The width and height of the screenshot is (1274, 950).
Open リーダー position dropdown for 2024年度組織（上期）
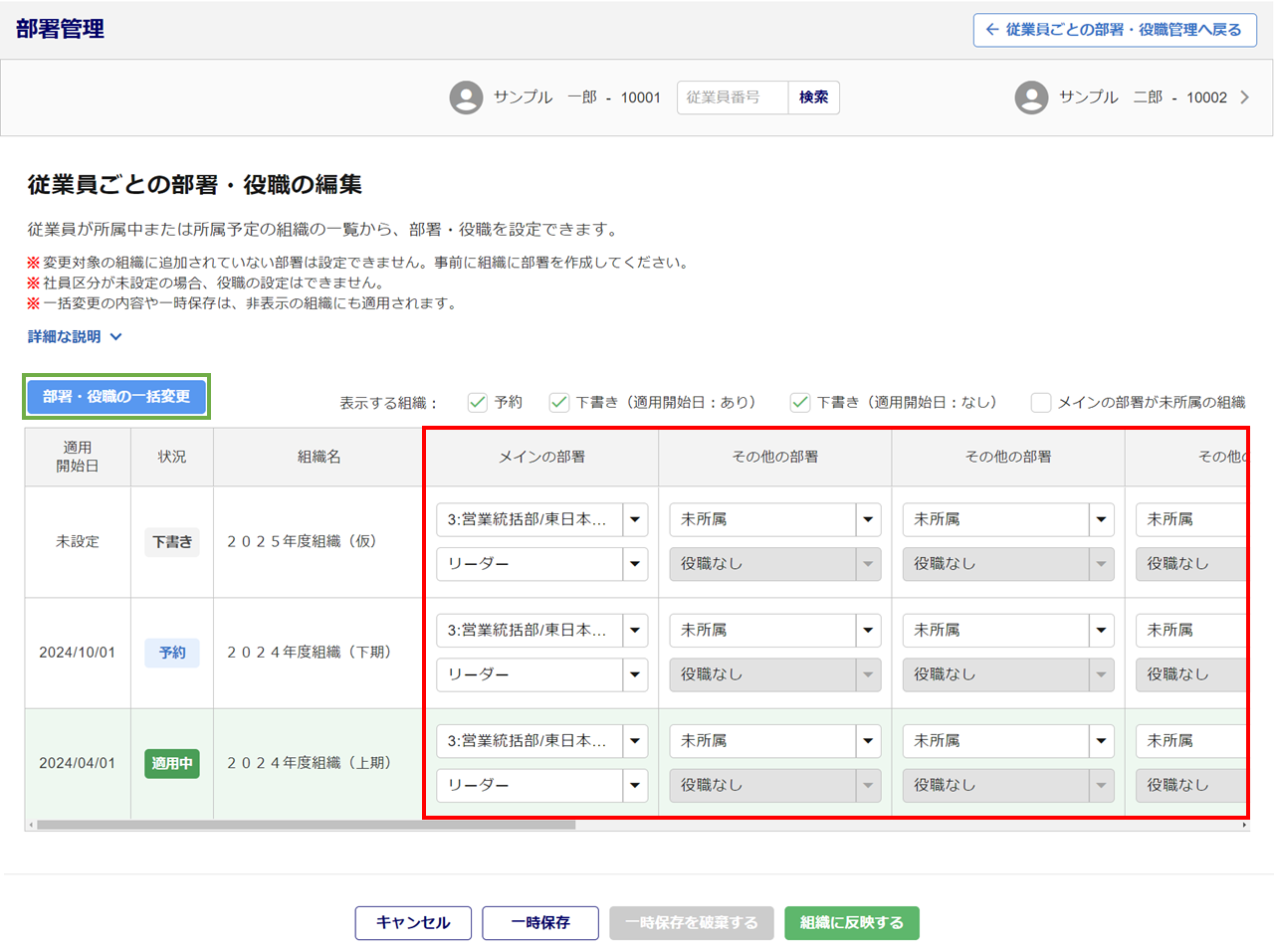click(542, 786)
